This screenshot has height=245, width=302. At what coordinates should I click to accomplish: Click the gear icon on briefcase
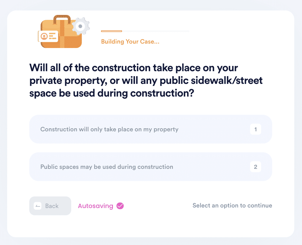(x=81, y=26)
